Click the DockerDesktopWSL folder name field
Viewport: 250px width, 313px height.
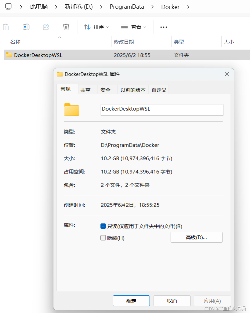coord(162,110)
